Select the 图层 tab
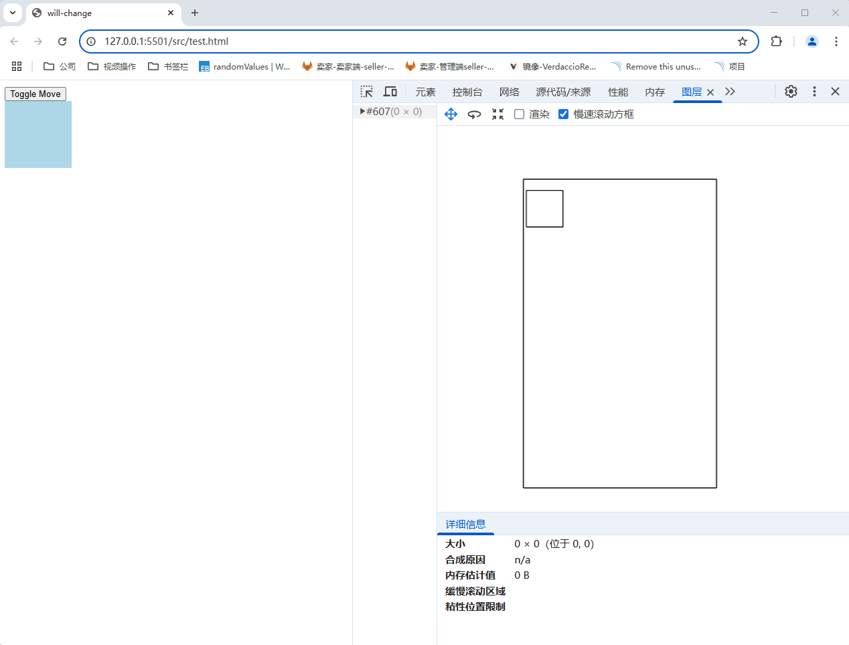The image size is (849, 645). [x=692, y=92]
